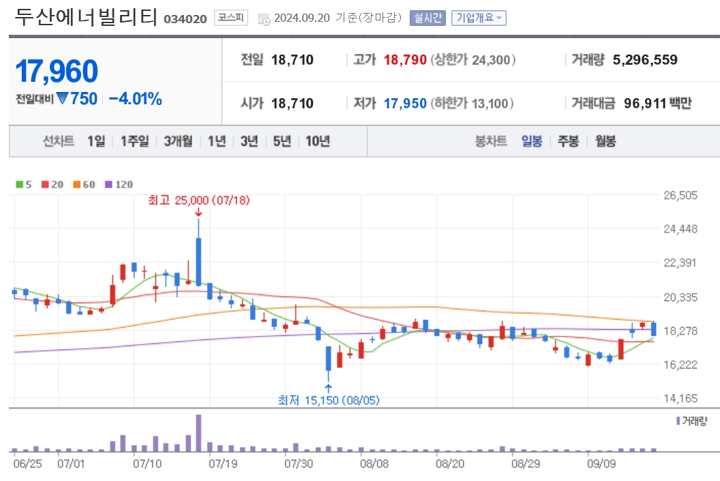Click the 실시간 real-time button

(x=427, y=18)
